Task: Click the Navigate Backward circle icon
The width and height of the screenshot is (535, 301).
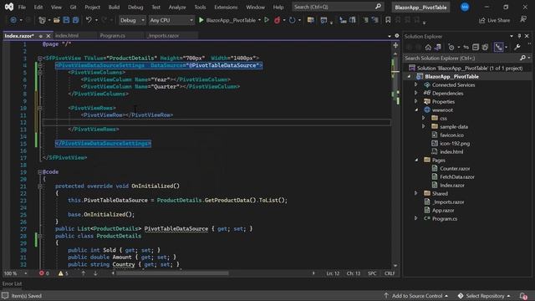Action: click(x=13, y=20)
